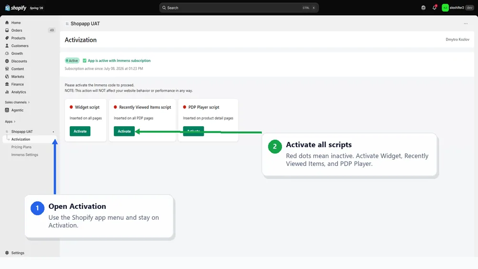Click the Search input field
This screenshot has width=478, height=269.
click(239, 8)
